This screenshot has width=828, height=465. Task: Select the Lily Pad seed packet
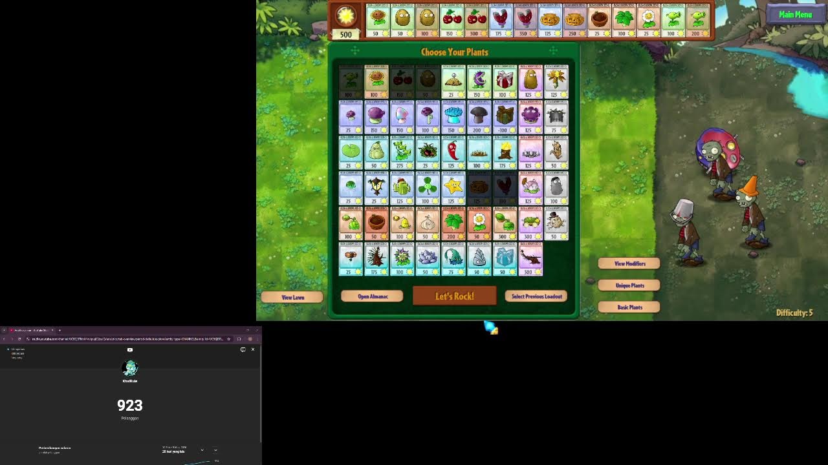click(x=351, y=152)
